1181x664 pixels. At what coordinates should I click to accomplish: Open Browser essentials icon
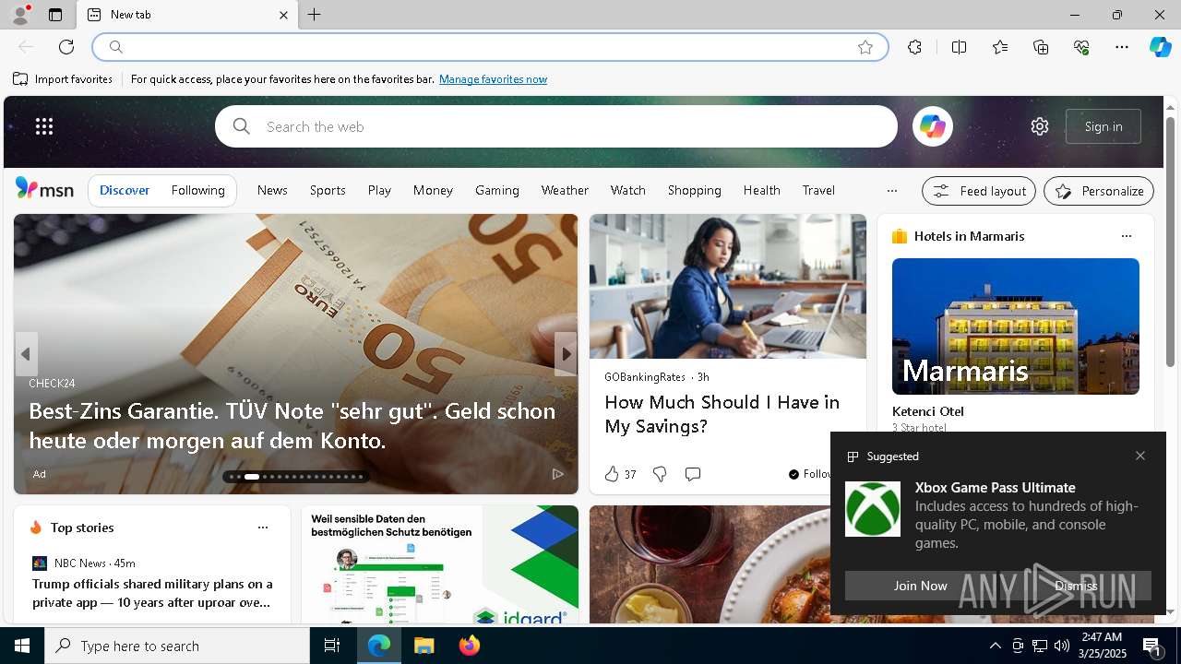[1081, 47]
